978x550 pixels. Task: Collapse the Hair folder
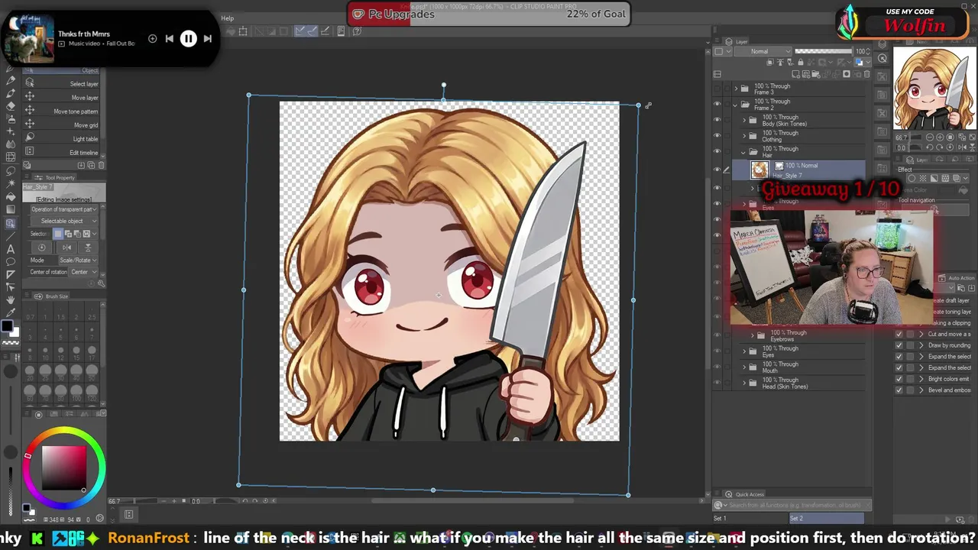click(x=745, y=152)
